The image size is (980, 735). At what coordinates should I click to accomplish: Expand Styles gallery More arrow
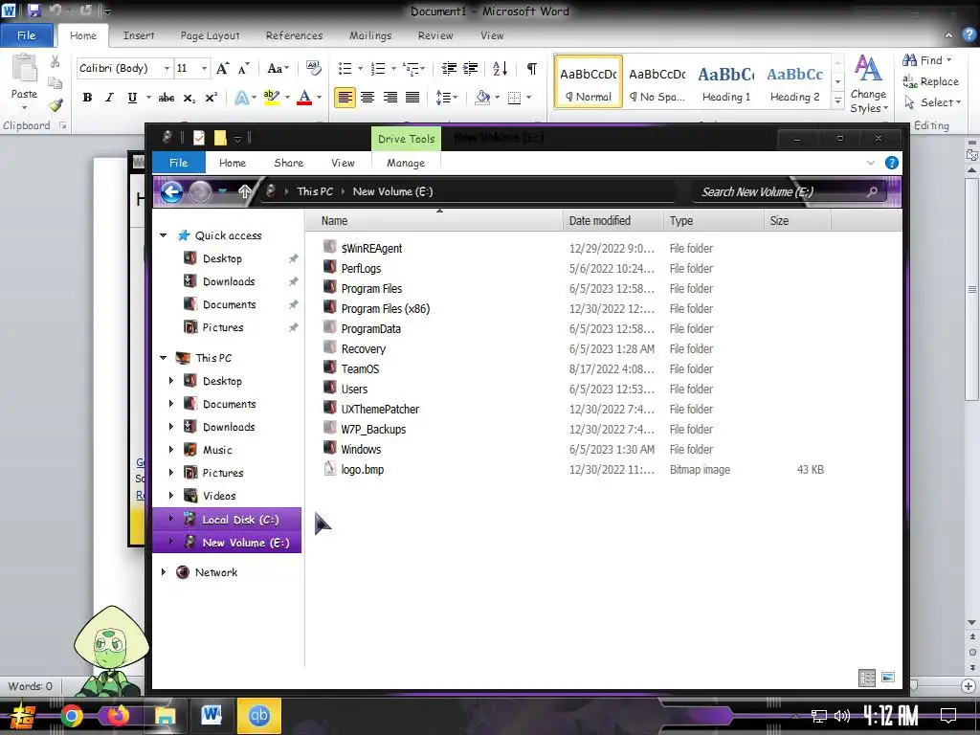pos(837,100)
